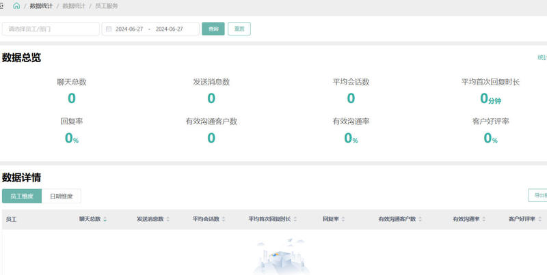Click 平均首次回复时长 overview label
Screen dimensions: 547x275
(x=490, y=82)
